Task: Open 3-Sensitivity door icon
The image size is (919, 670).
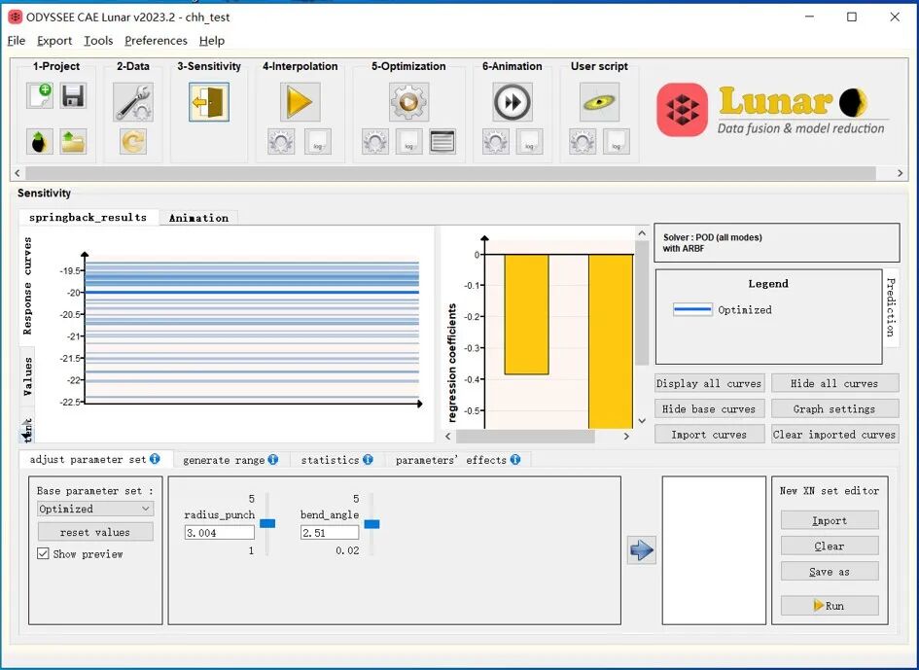Action: tap(209, 102)
